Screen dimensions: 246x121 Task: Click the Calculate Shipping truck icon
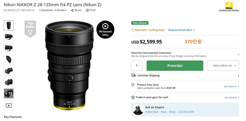click(133, 75)
